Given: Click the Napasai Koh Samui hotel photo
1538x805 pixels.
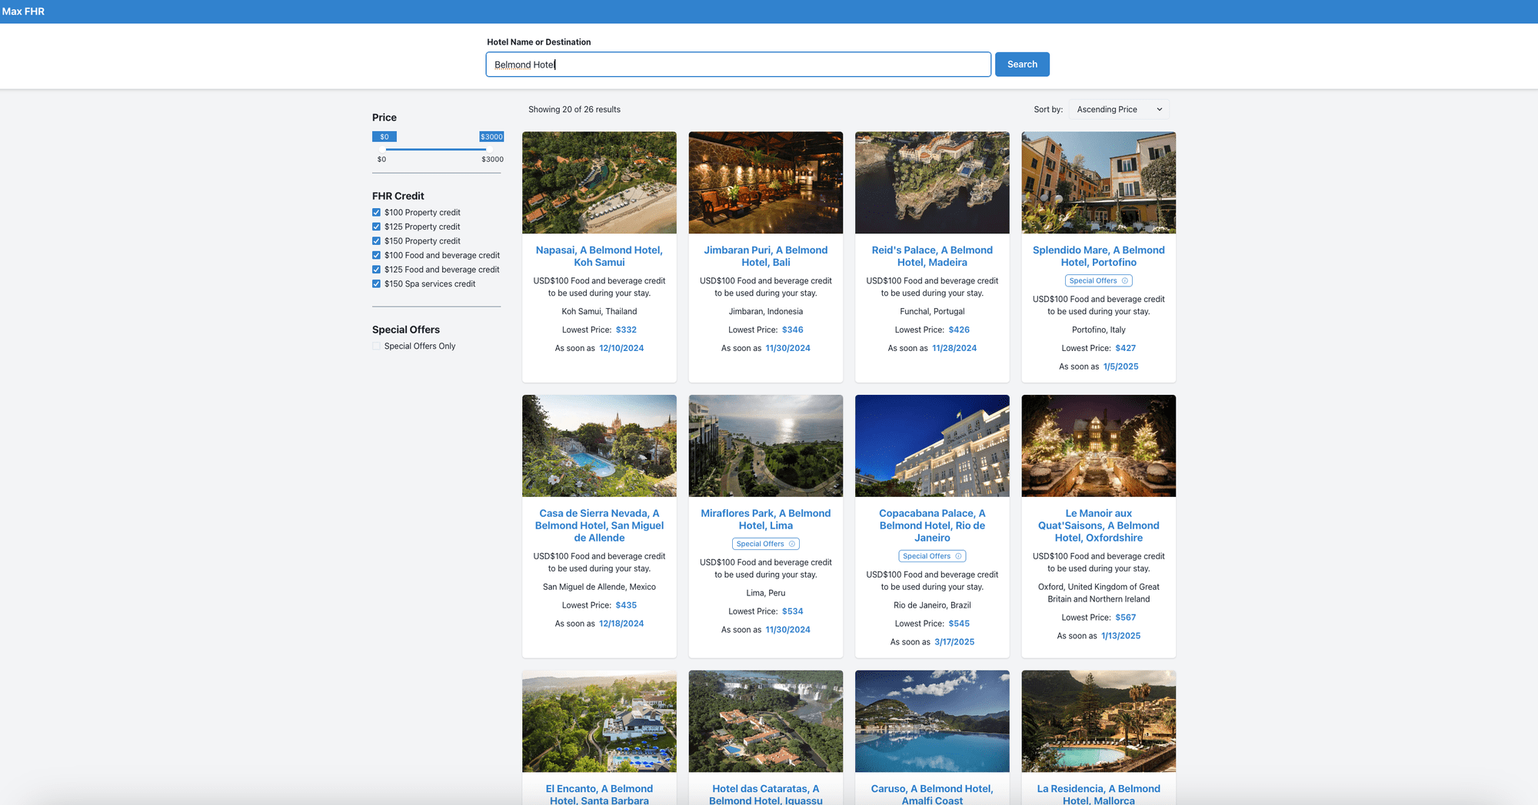Looking at the screenshot, I should (x=599, y=183).
